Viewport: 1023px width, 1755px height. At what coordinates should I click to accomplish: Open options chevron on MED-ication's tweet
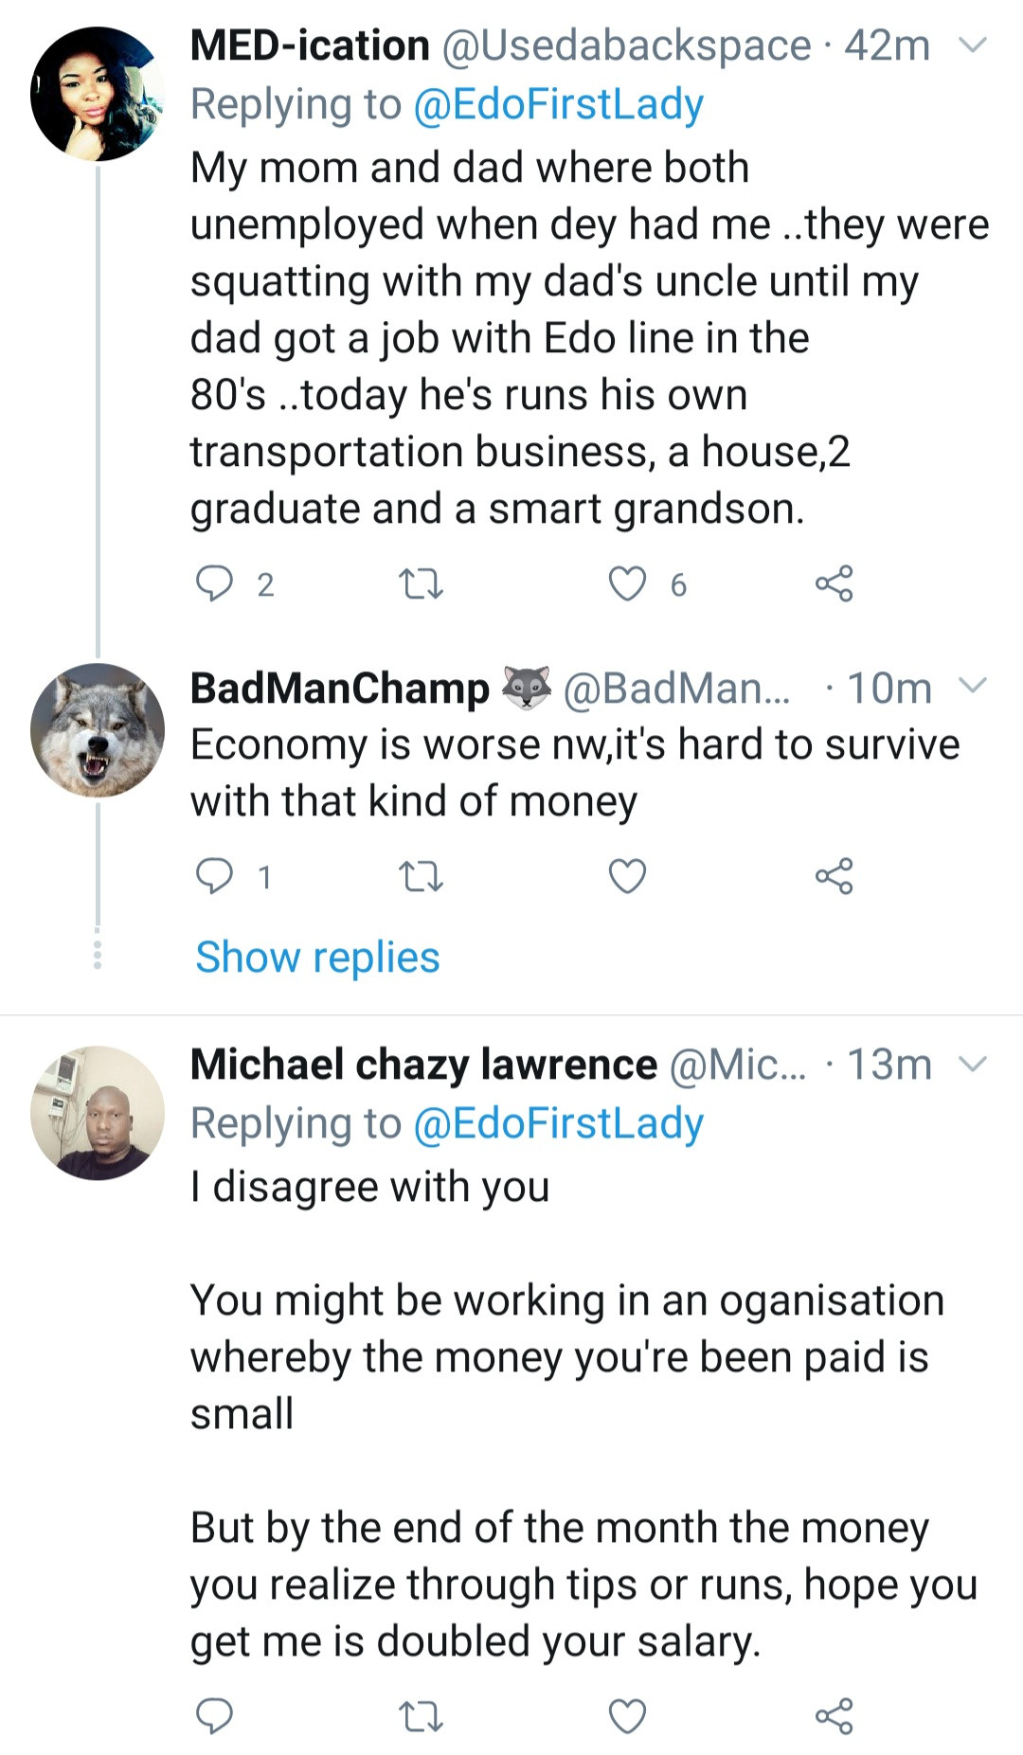tap(974, 45)
